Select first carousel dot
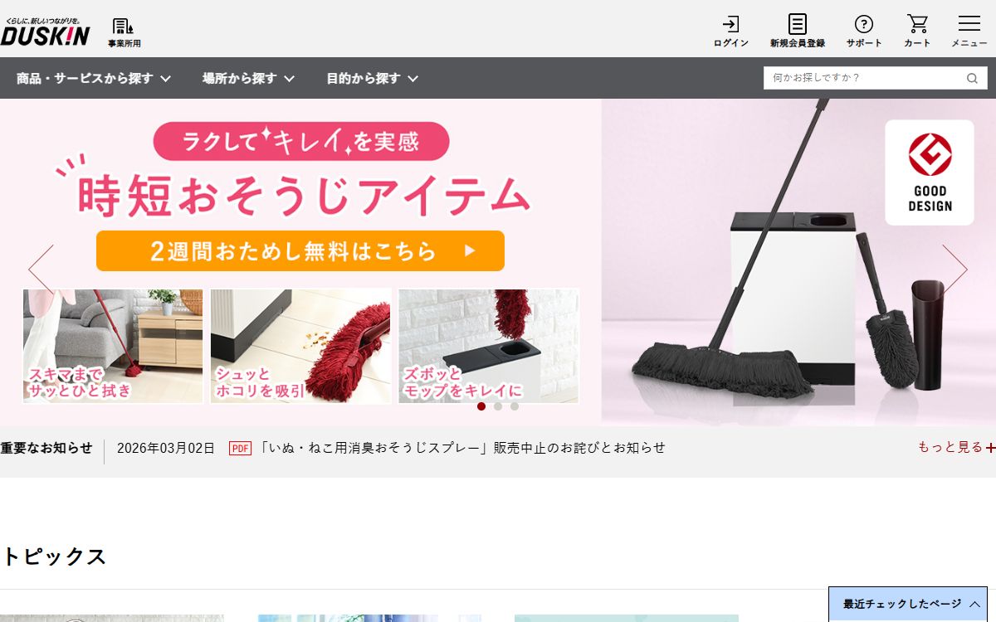 pyautogui.click(x=481, y=406)
